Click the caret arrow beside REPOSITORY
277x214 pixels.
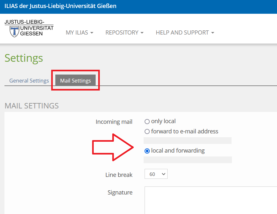142,33
